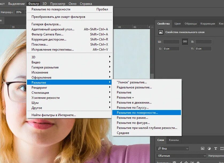Click the lock transparent pixels checkerboard icon
Screen dimensions: 224x163
click(175, 162)
